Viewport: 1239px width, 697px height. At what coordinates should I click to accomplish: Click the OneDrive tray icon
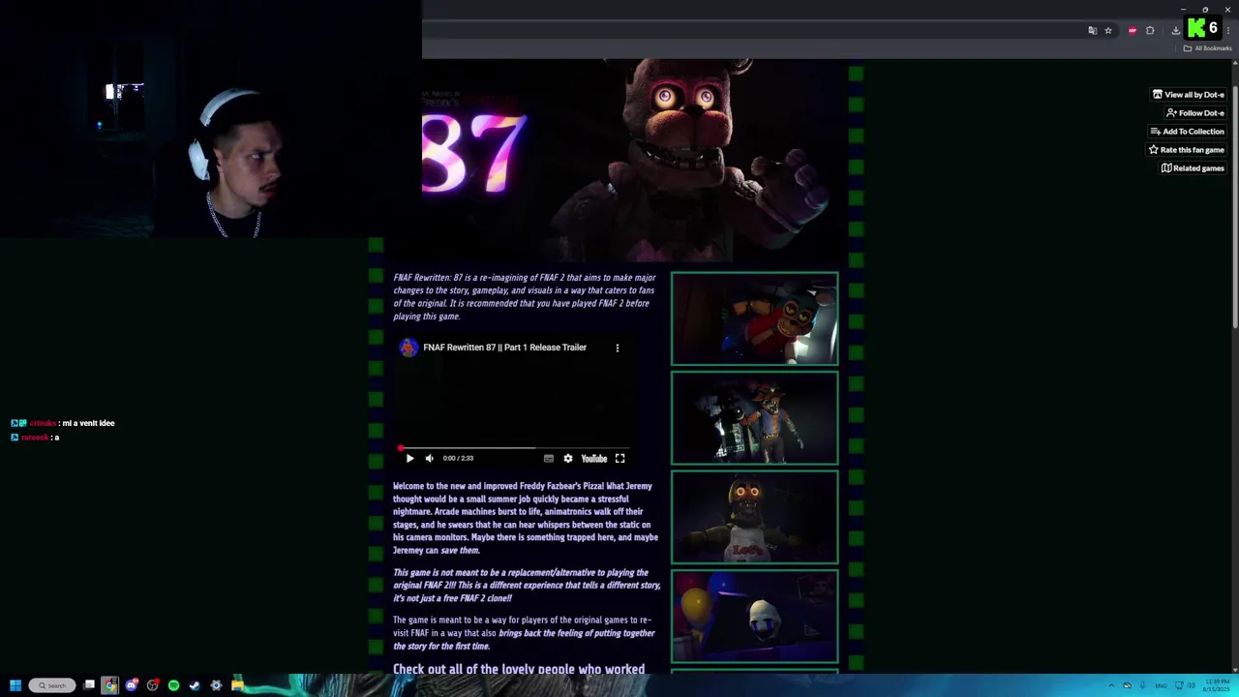(x=1127, y=685)
